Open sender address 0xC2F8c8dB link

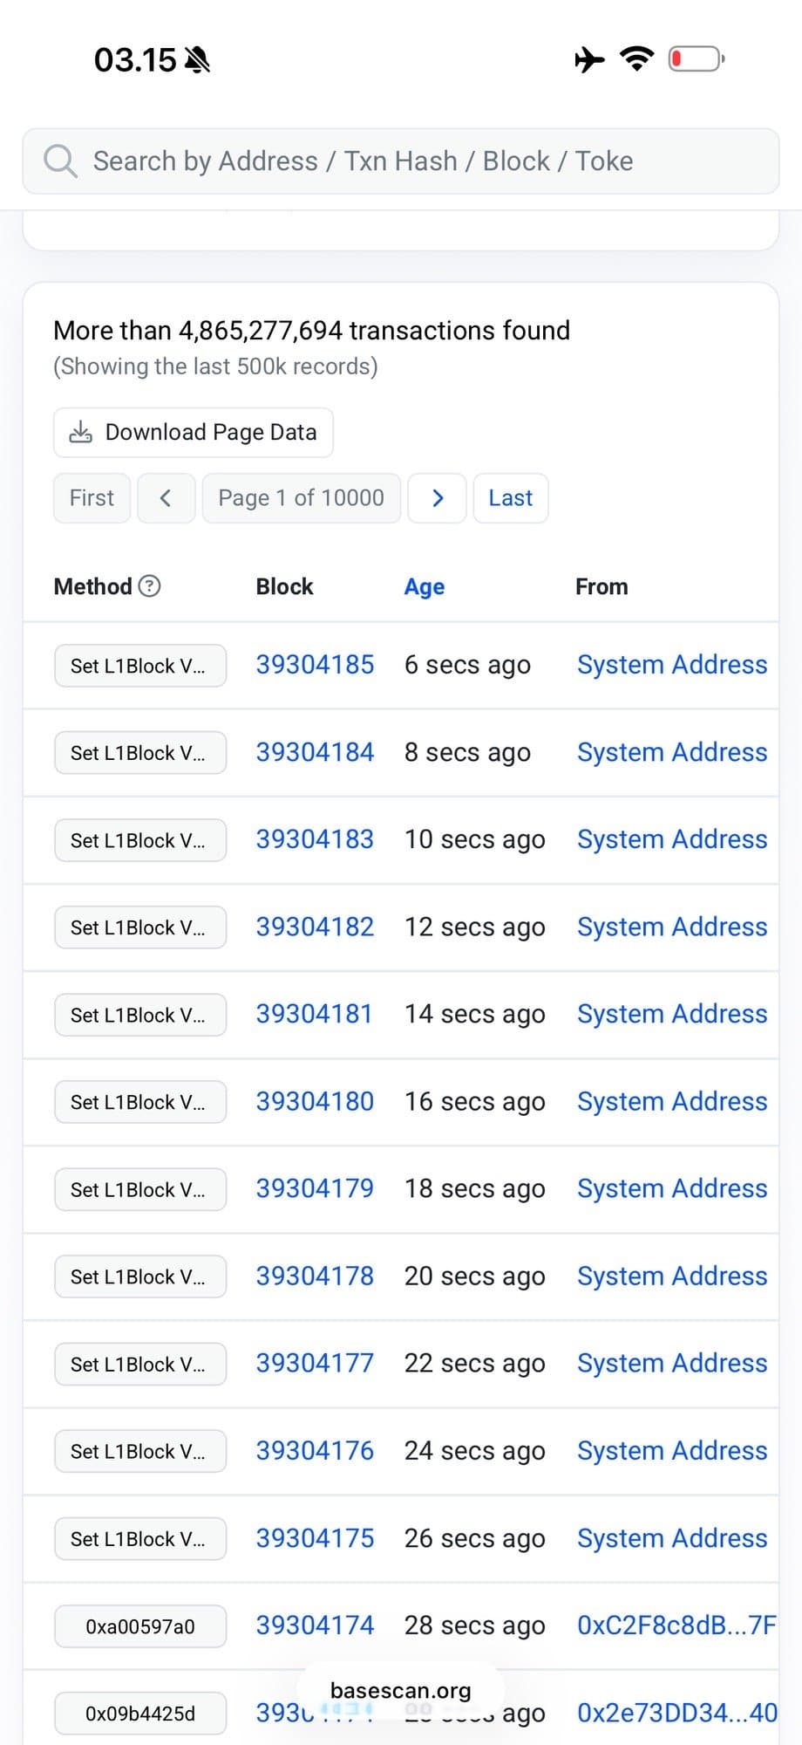[x=676, y=1625]
